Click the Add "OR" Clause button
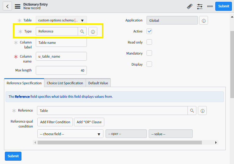The image size is (234, 164). click(89, 122)
